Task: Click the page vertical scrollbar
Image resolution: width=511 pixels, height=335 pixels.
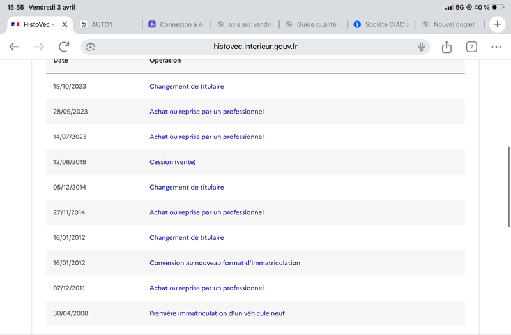Action: coord(508,186)
